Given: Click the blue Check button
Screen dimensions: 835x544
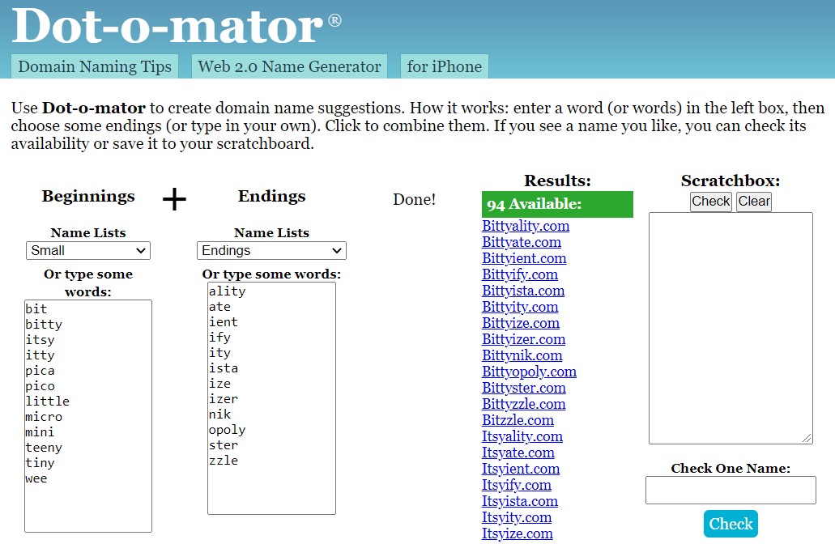Looking at the screenshot, I should coord(731,524).
